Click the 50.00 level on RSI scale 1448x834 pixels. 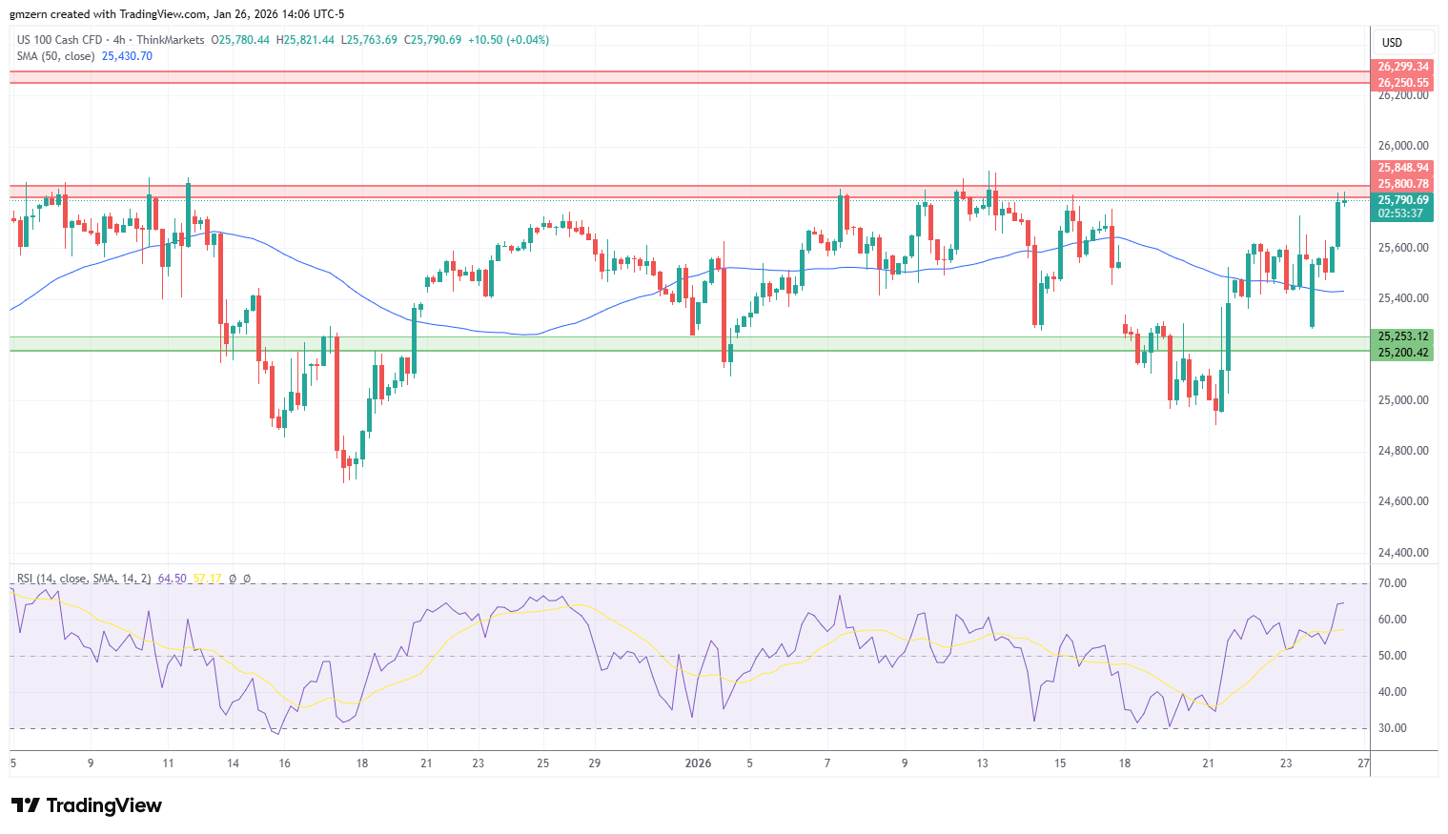(1393, 656)
